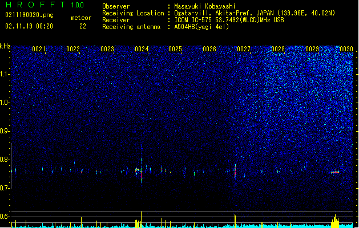This screenshot has height=228, width=359.
Task: Click the meteor label
Action: coord(81,18)
